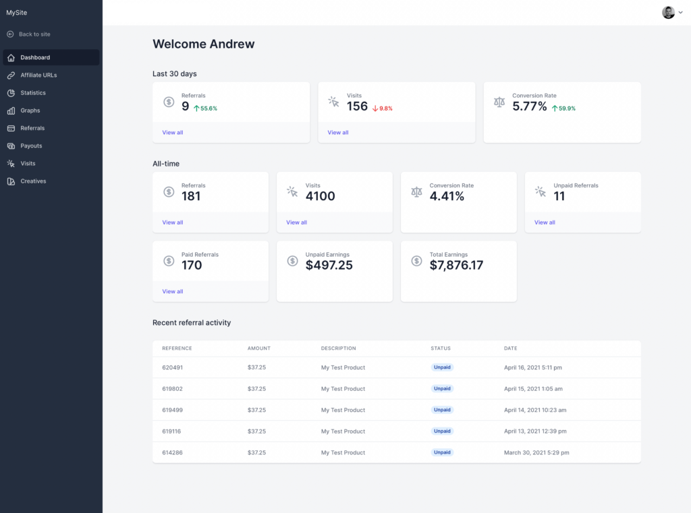View all Unpaid Referrals

[x=545, y=222]
